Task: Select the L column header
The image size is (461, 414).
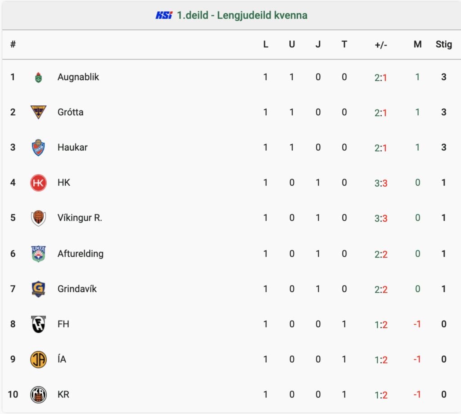Action: tap(266, 45)
